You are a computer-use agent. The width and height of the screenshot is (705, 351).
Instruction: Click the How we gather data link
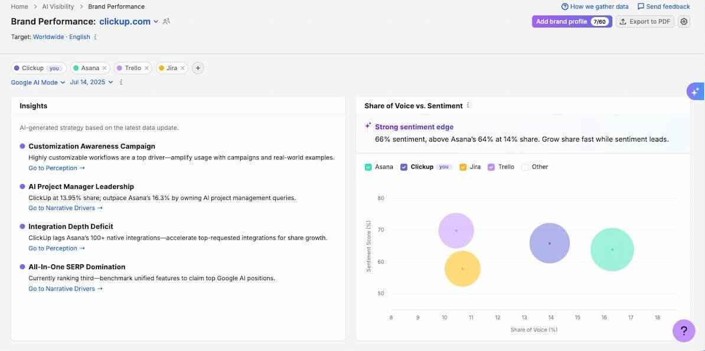click(595, 6)
